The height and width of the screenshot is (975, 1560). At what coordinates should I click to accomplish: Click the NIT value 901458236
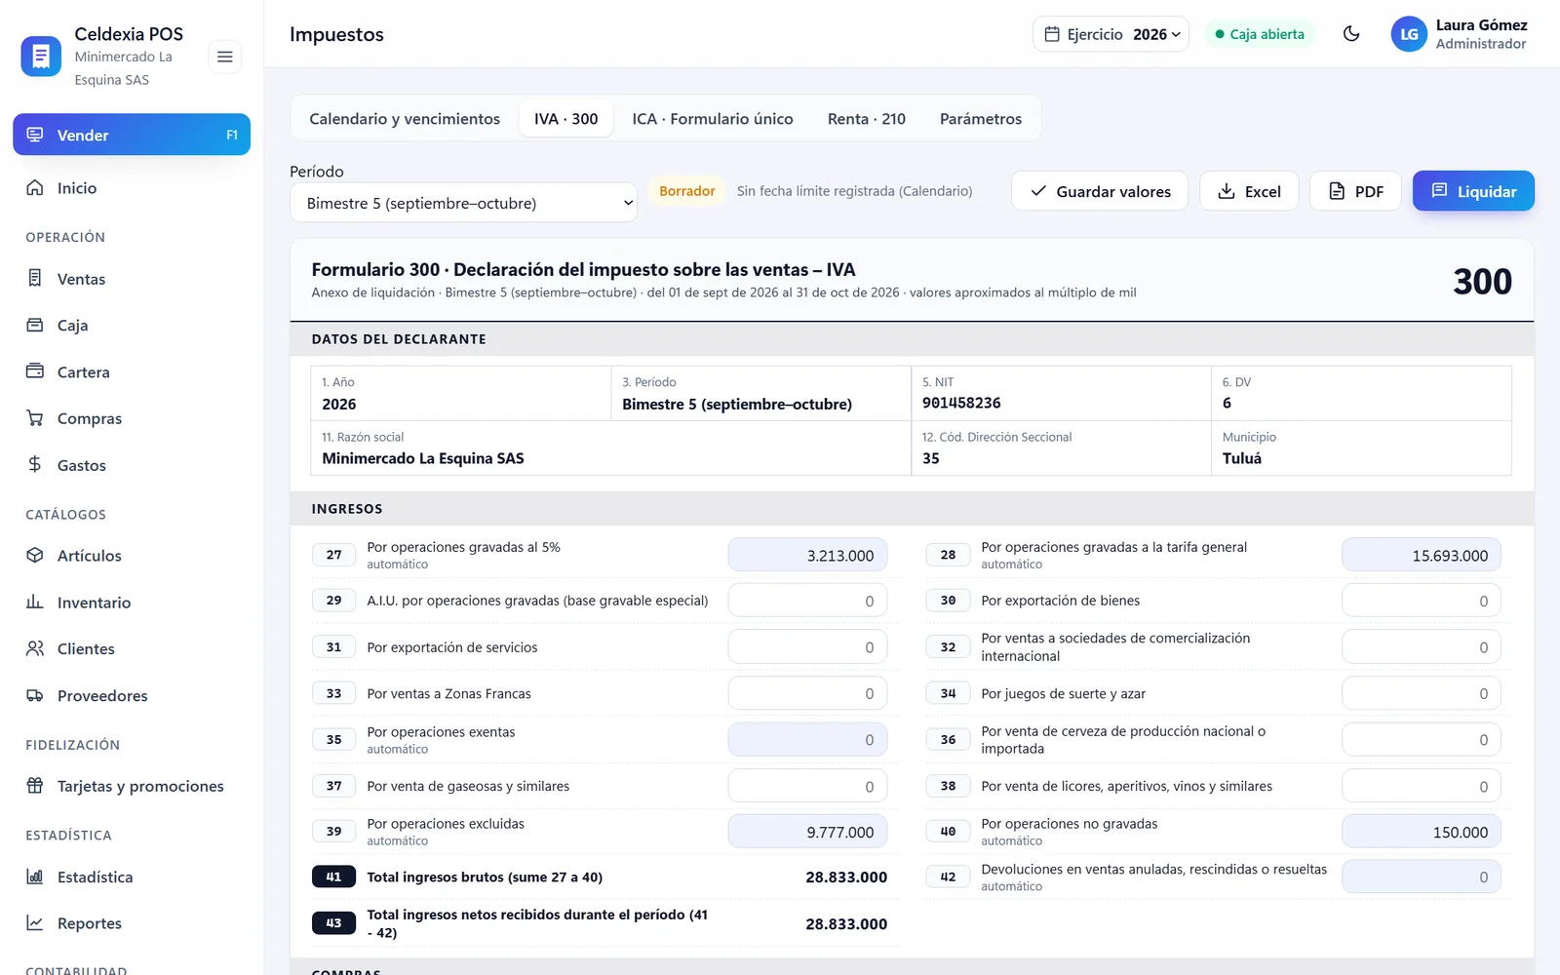coord(961,403)
